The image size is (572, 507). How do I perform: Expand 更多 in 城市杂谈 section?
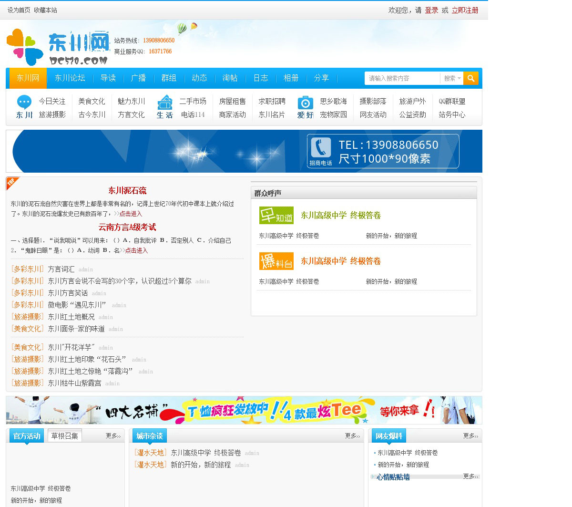click(352, 436)
